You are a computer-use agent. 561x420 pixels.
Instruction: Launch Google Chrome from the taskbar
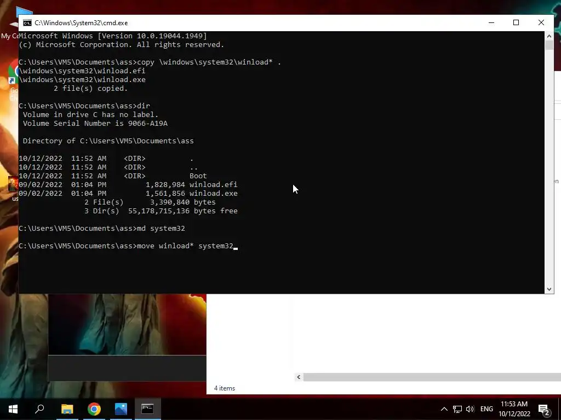click(94, 409)
